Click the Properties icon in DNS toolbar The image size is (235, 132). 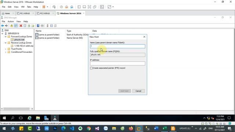click(x=25, y=26)
